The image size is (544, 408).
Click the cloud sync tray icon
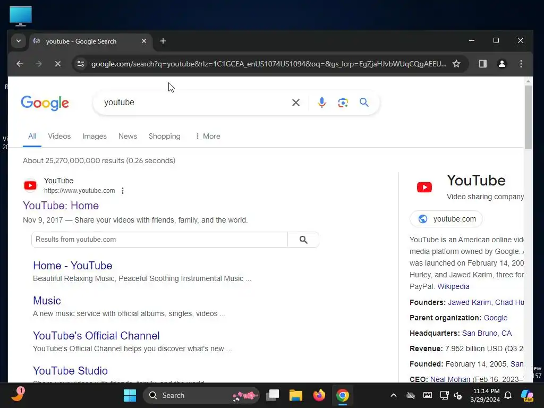(411, 395)
